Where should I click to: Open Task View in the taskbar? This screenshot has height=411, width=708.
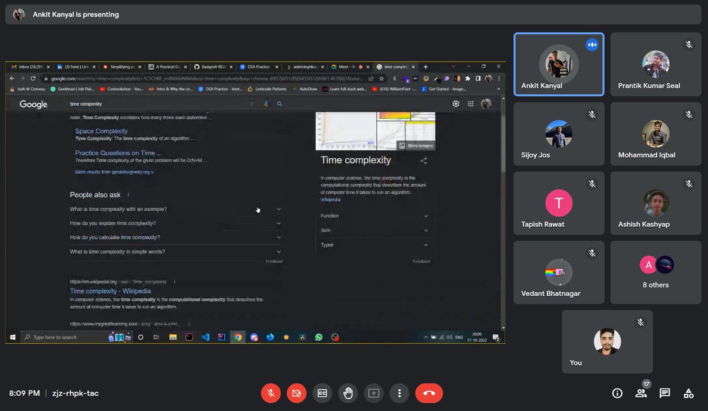156,337
